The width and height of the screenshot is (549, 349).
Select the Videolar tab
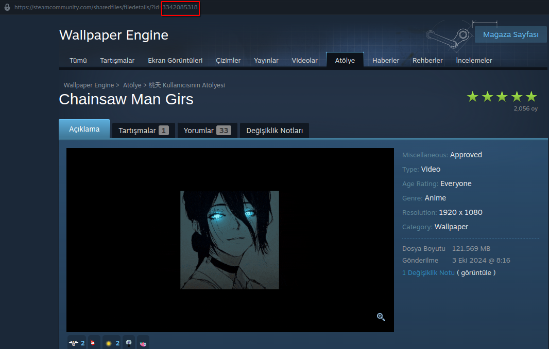point(304,61)
